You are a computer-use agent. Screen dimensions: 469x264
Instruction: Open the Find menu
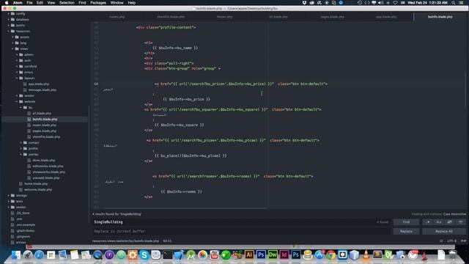(82, 3)
